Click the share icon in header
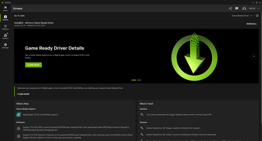The width and height of the screenshot is (262, 141). 230,8
